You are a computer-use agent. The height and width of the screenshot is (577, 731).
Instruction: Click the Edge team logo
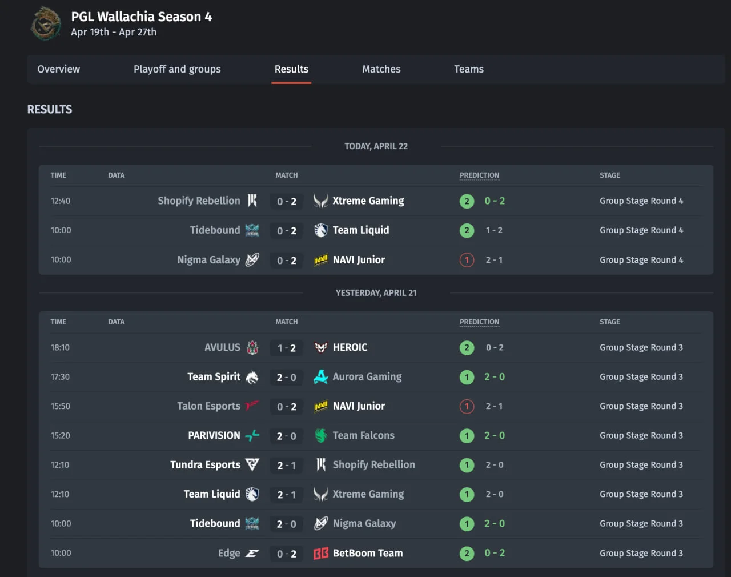[x=252, y=553]
